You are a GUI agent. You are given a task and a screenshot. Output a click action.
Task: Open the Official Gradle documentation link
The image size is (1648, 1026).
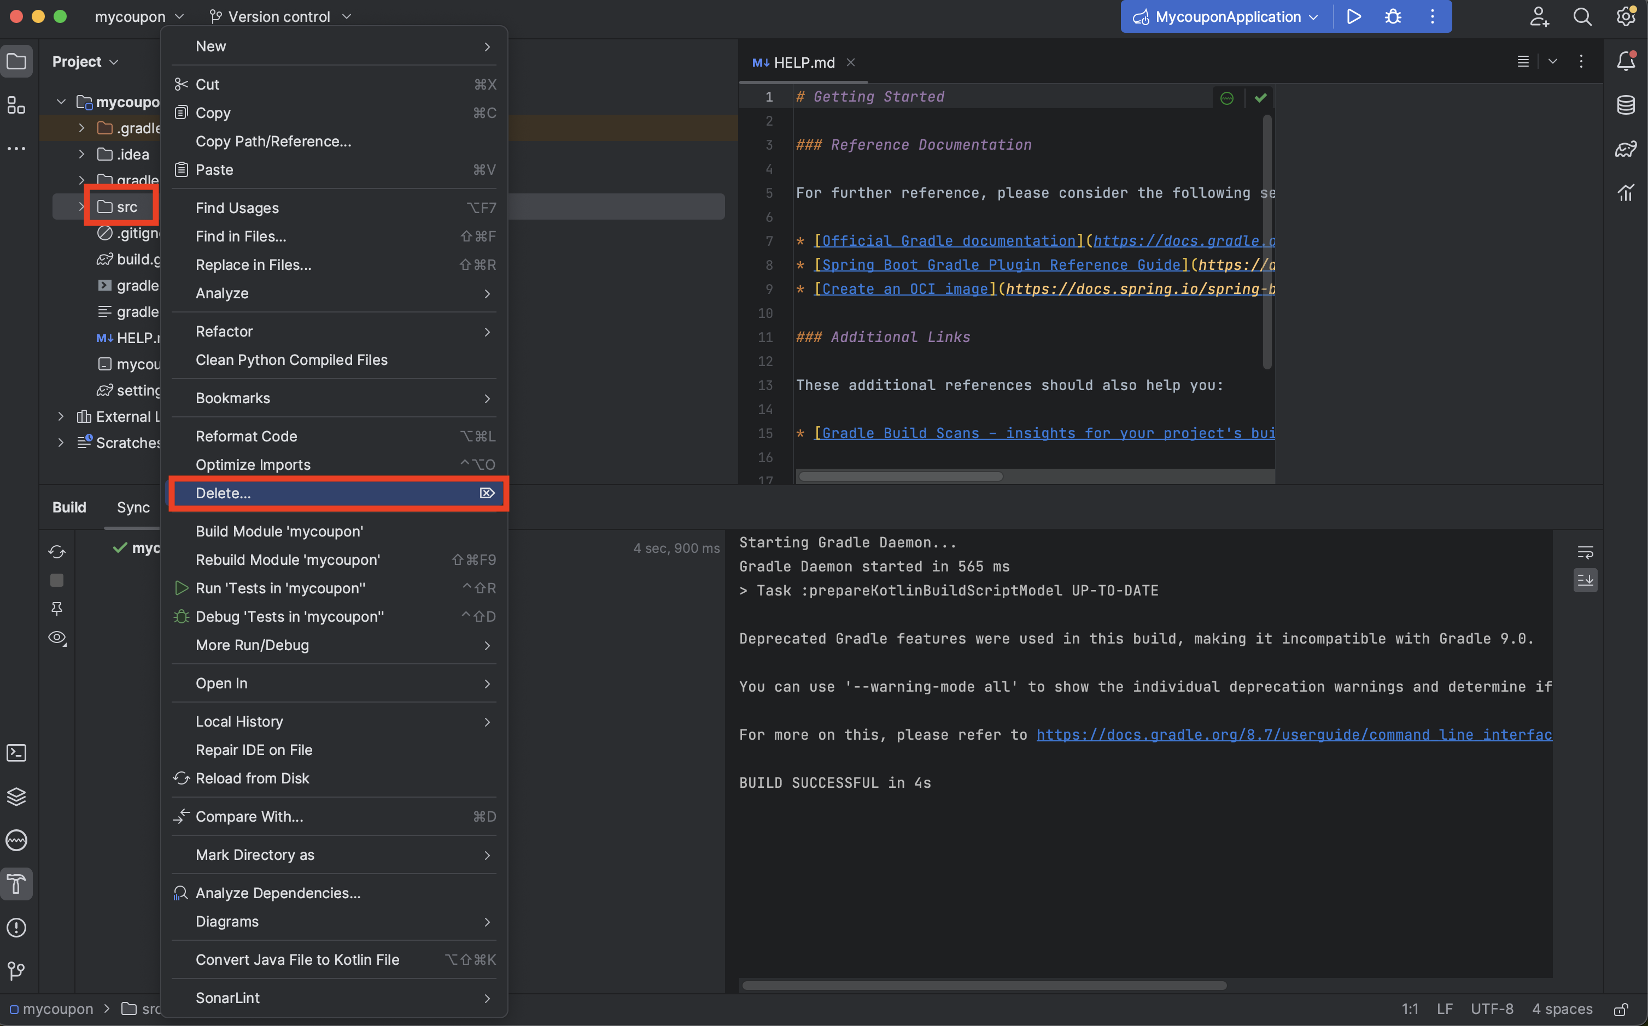click(x=948, y=241)
